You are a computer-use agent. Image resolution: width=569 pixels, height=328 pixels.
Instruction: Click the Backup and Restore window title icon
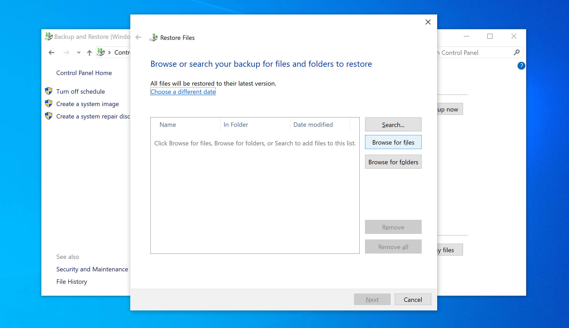(x=49, y=36)
